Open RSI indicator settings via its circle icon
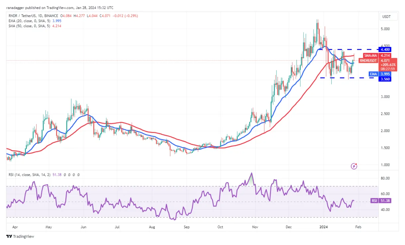Screen dimensions: 405x245 coord(65,174)
